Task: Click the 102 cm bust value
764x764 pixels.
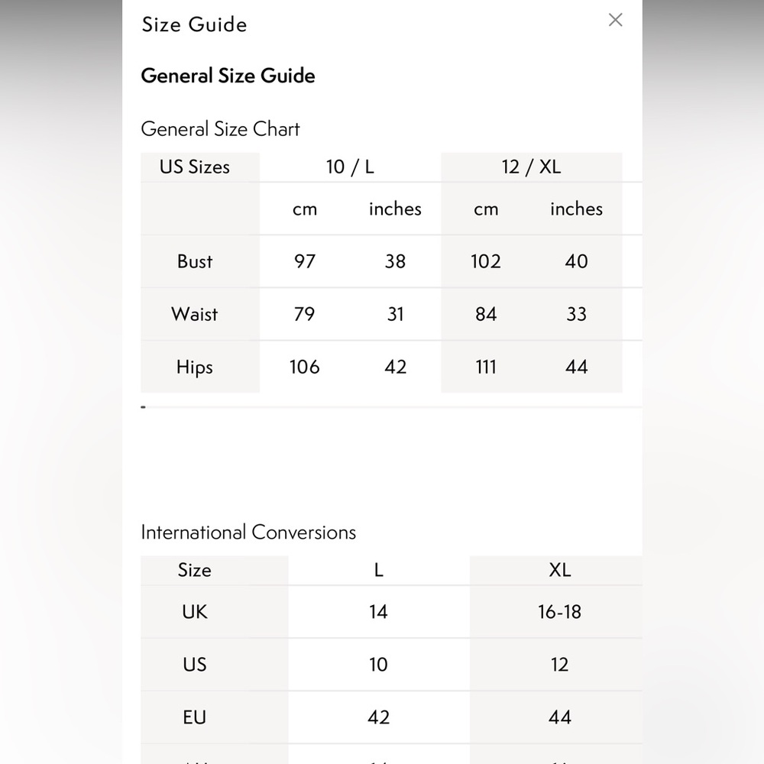Action: (x=486, y=261)
